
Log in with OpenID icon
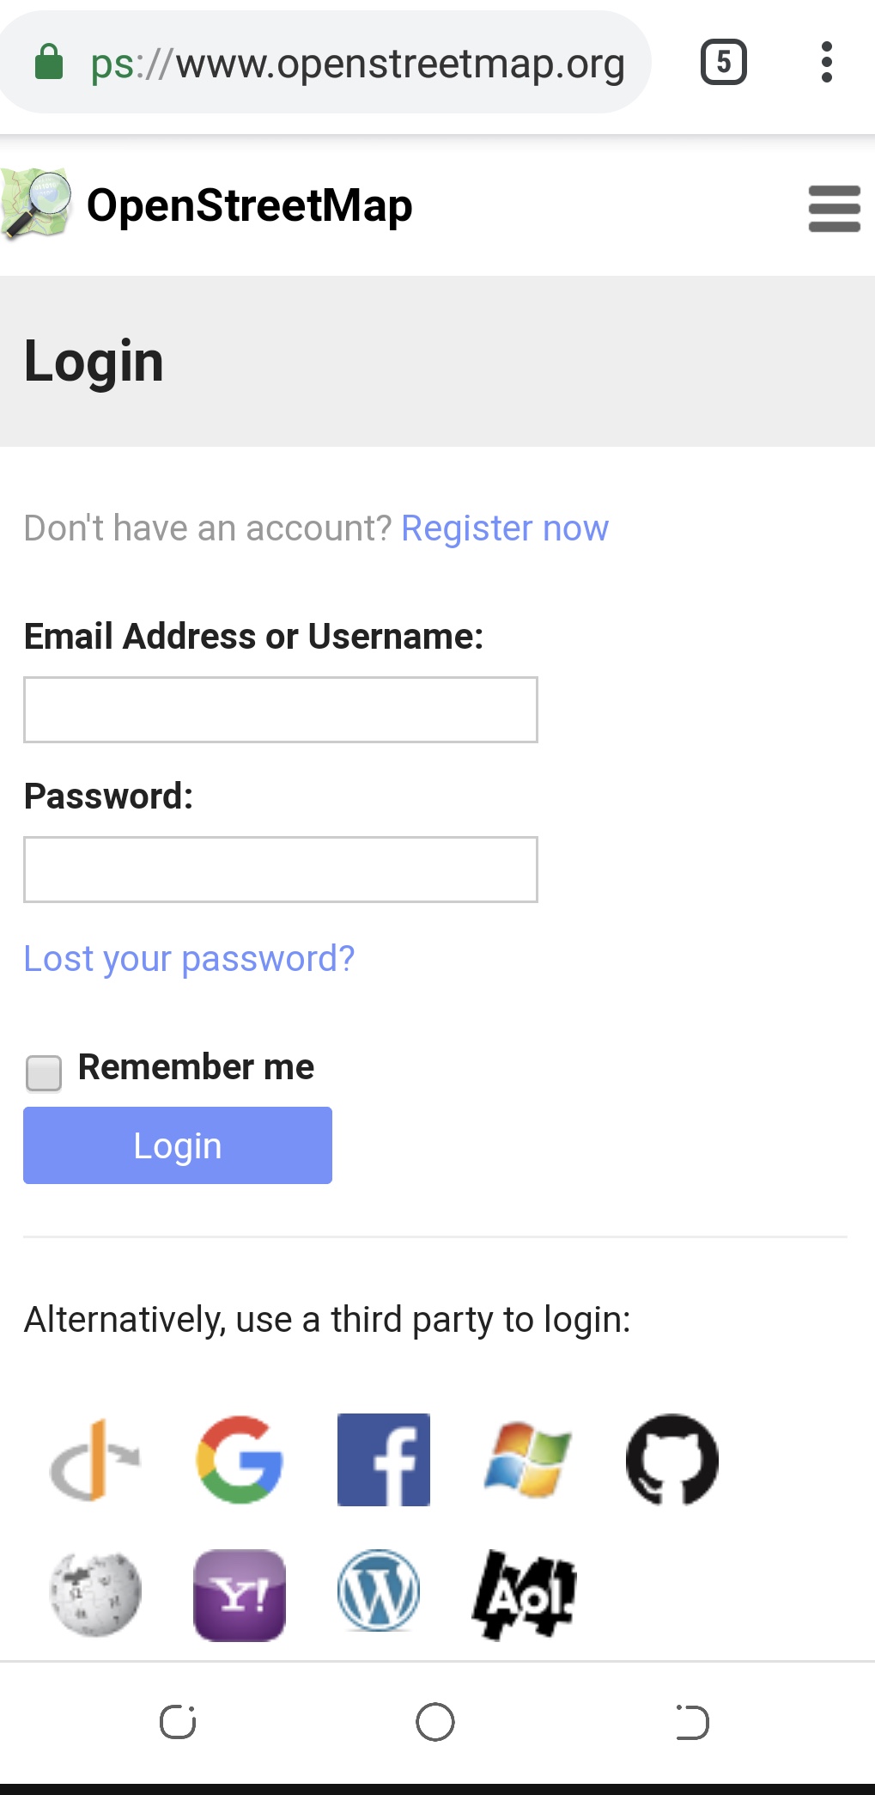click(x=95, y=1460)
